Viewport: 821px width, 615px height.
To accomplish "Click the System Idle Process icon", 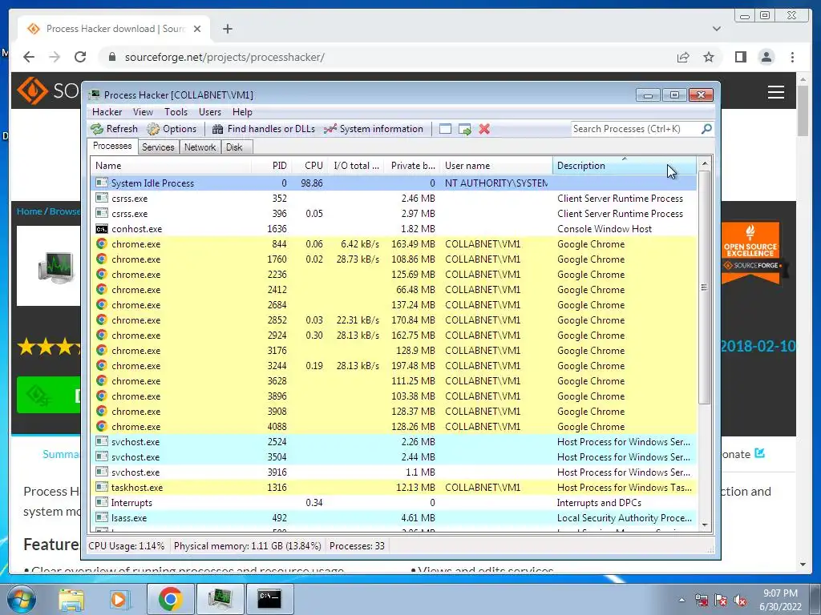I will tap(102, 183).
